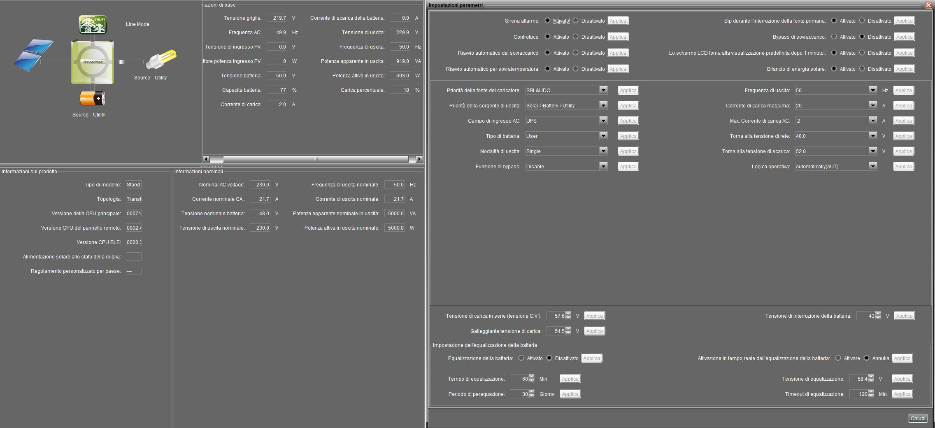Click the Tipo di modello field
Image resolution: width=935 pixels, height=428 pixels.
(x=134, y=184)
